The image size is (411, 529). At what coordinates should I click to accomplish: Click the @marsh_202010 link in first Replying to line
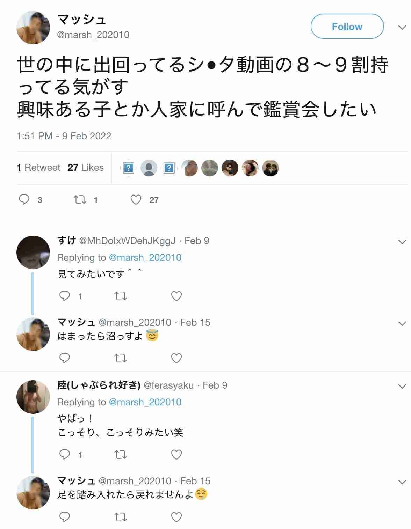coord(145,257)
